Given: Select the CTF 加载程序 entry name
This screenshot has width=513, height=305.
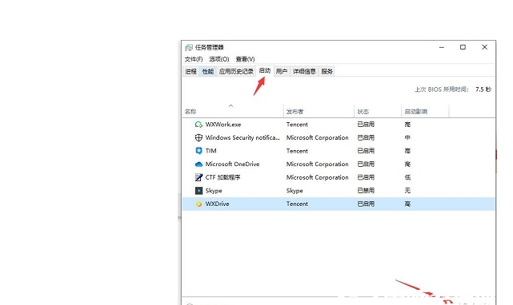Looking at the screenshot, I should (x=222, y=177).
